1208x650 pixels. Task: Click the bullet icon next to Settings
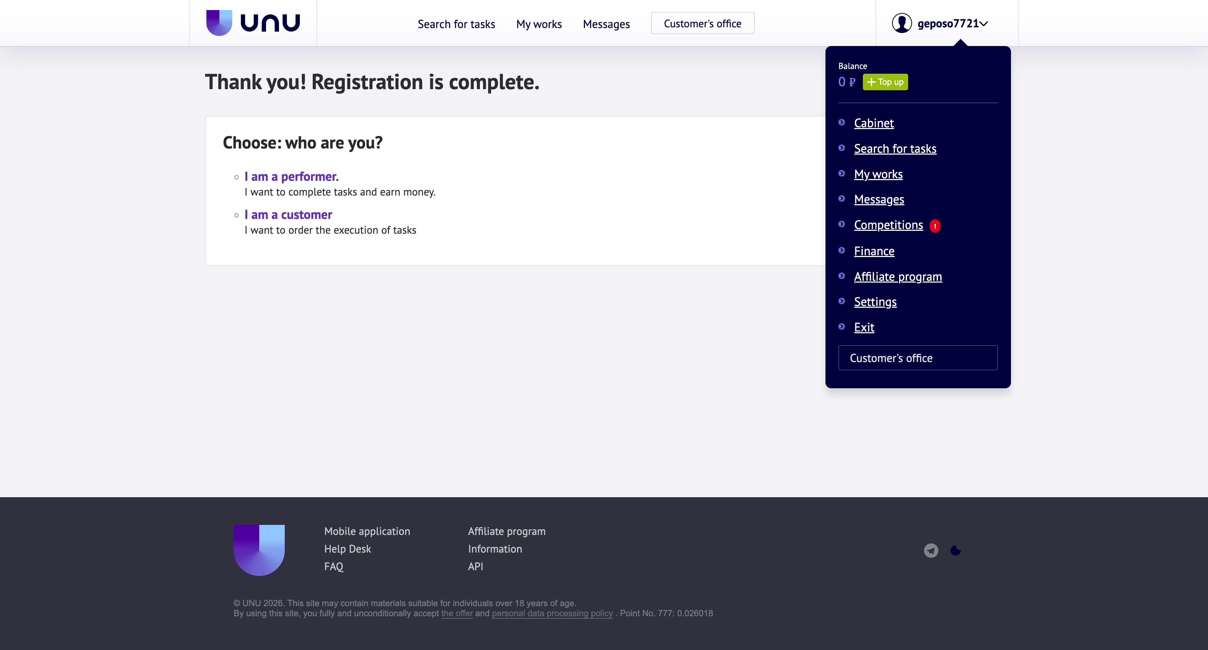click(842, 301)
